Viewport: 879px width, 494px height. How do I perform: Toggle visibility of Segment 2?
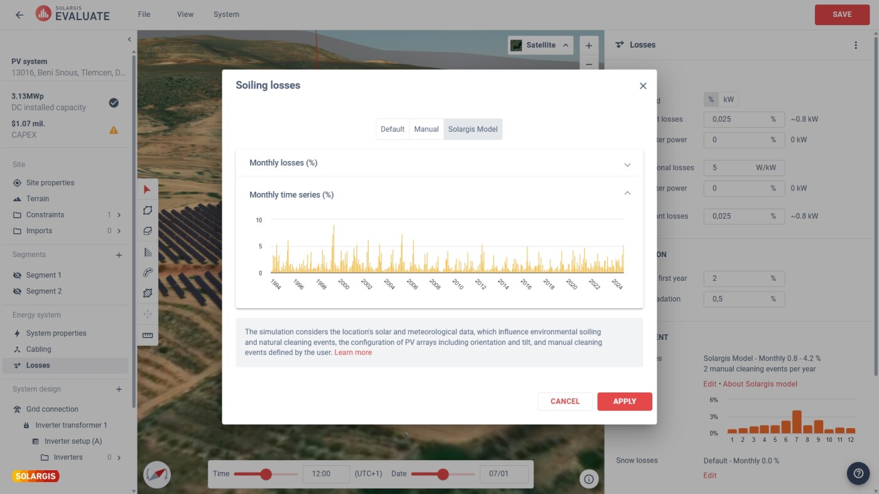pyautogui.click(x=18, y=292)
